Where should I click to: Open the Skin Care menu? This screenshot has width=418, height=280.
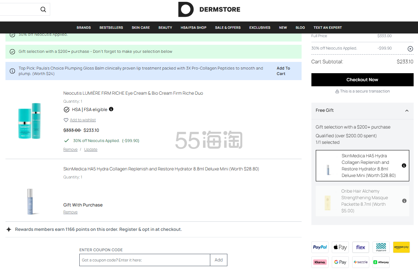tap(141, 28)
